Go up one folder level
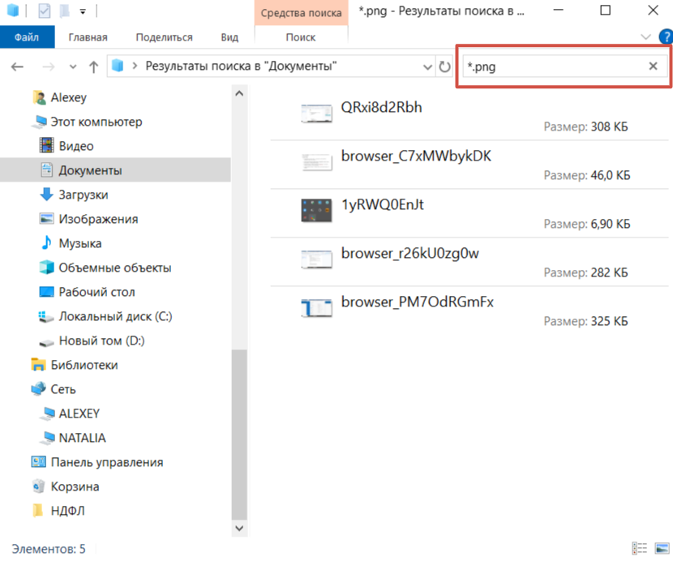The image size is (673, 561). point(93,66)
